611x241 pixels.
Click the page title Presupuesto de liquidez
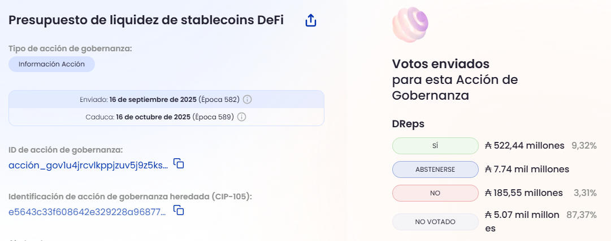coord(154,21)
